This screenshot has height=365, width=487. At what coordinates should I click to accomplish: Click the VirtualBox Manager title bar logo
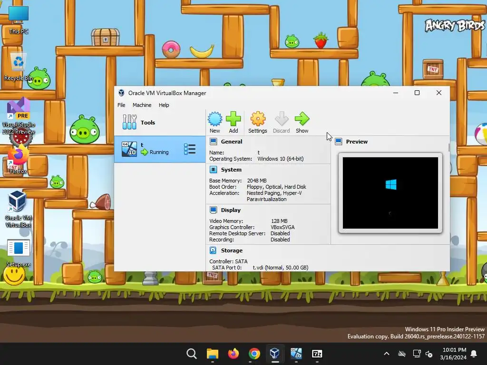point(121,93)
